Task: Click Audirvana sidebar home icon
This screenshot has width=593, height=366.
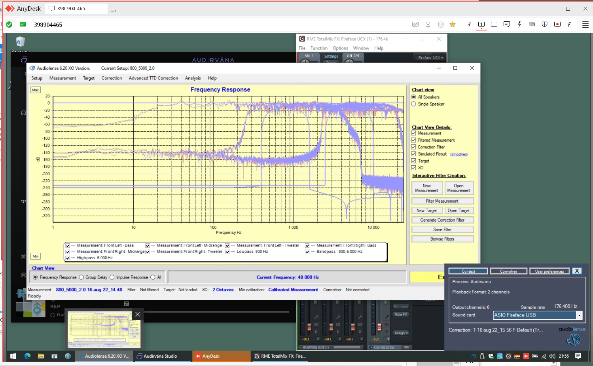Action: (x=23, y=113)
